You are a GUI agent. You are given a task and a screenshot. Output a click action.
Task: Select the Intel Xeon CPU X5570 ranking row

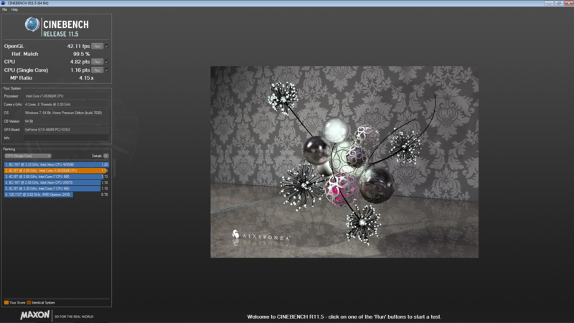[x=57, y=182]
